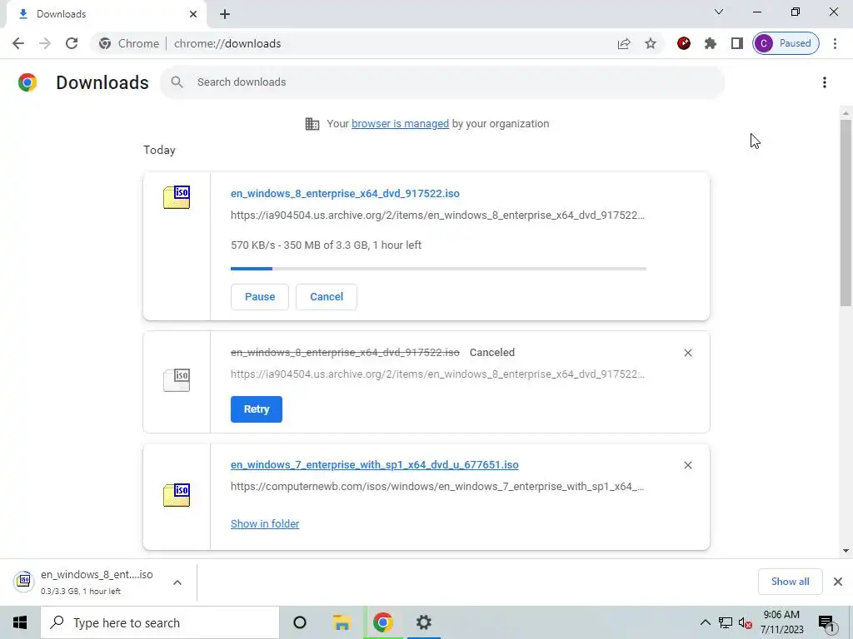
Task: Click the greyed ISO icon of canceled download
Action: point(177,379)
